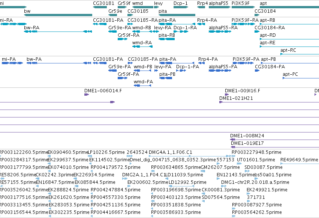
Task: Click the Rrp4-PA protein label
Action: pyautogui.click(x=208, y=59)
